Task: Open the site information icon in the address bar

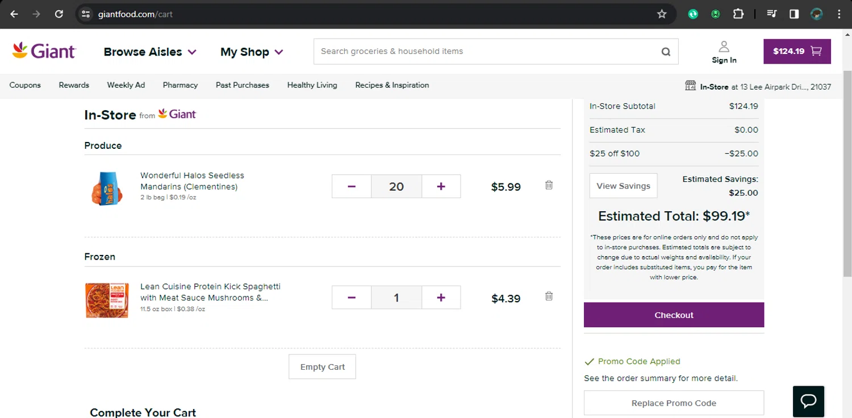Action: tap(86, 14)
